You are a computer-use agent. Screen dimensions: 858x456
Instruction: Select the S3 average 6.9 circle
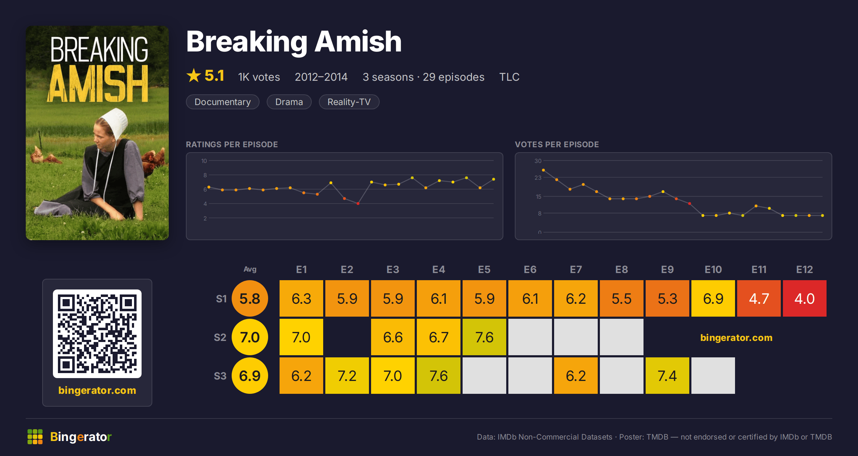click(x=250, y=376)
